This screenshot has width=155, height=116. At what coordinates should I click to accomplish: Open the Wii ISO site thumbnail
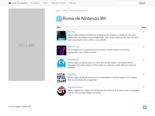(61, 36)
